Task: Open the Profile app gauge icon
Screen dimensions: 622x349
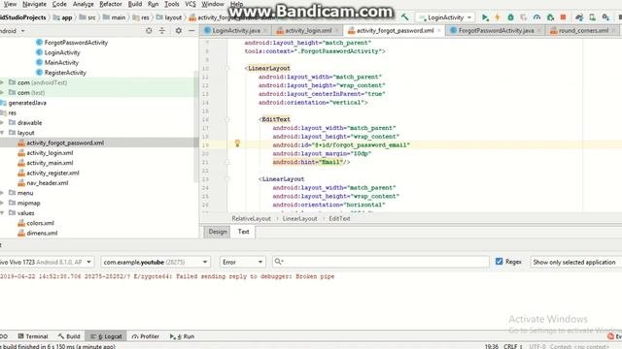Action: coord(536,17)
